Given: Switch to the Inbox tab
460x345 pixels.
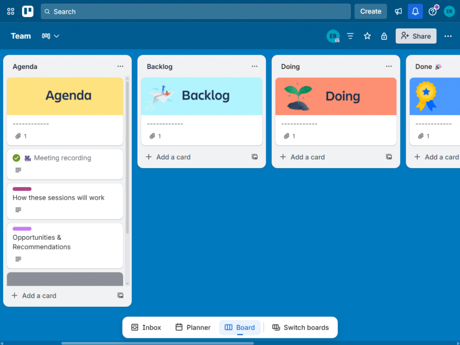Looking at the screenshot, I should (146, 327).
